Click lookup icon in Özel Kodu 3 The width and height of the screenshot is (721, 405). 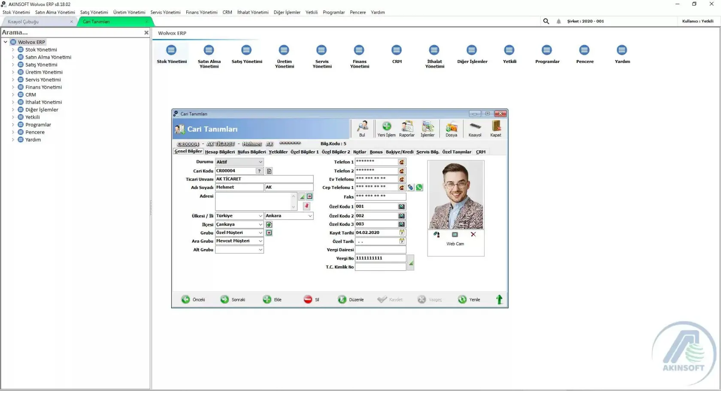(x=402, y=224)
